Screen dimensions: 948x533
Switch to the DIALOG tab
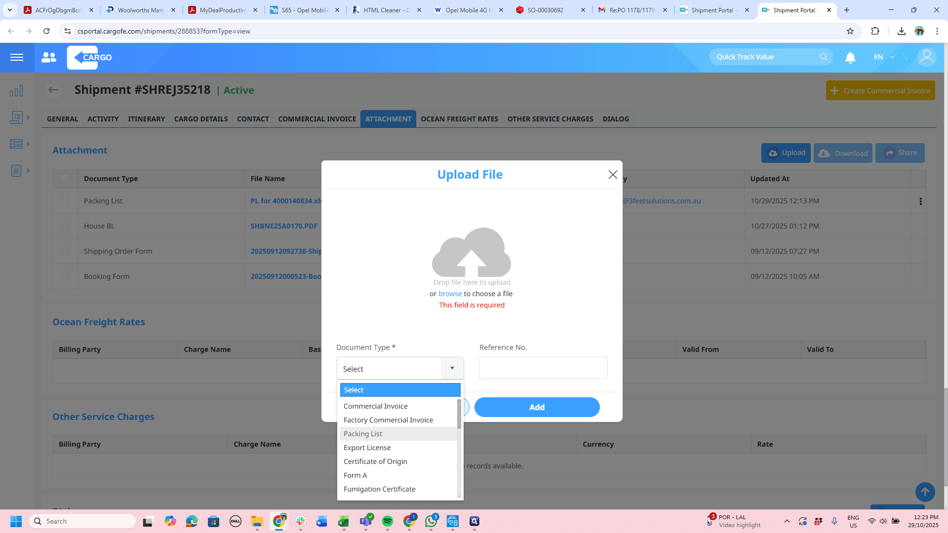616,119
